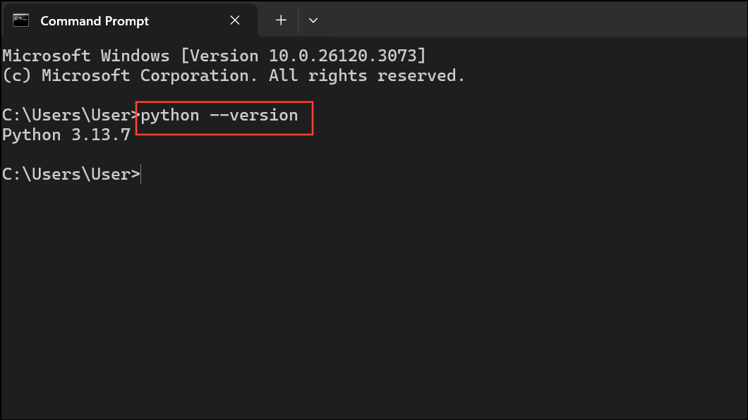The width and height of the screenshot is (748, 420).
Task: Click the blinking cursor at the active prompt
Action: pos(140,173)
